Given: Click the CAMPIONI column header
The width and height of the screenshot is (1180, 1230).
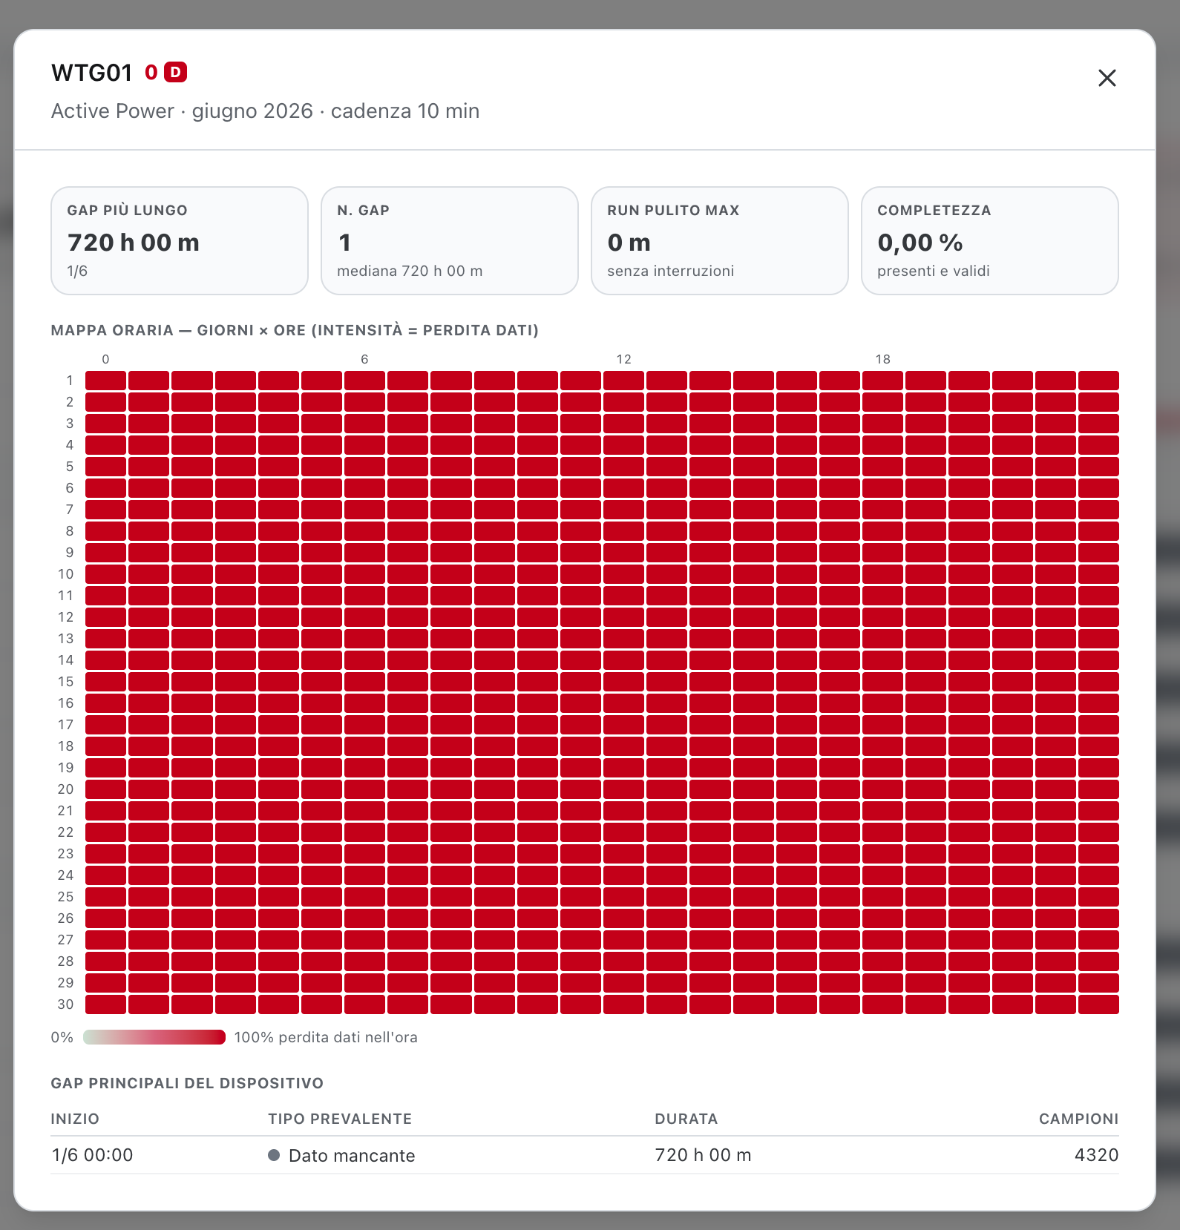Looking at the screenshot, I should coord(1078,1119).
